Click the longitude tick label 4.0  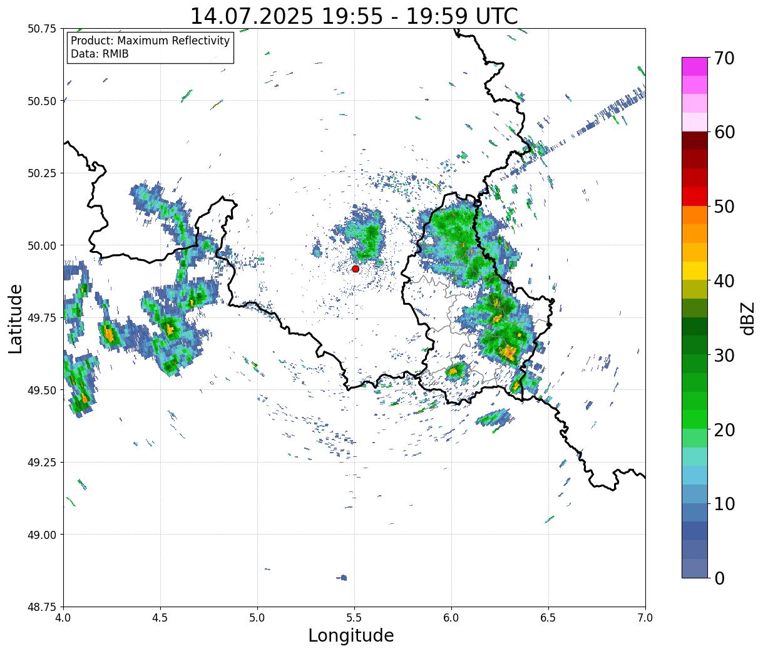point(63,618)
